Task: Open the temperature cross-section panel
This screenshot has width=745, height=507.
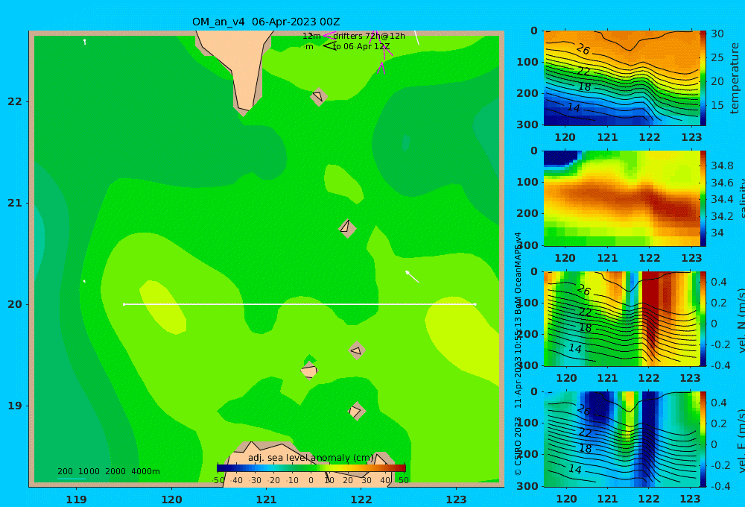Action: point(622,78)
